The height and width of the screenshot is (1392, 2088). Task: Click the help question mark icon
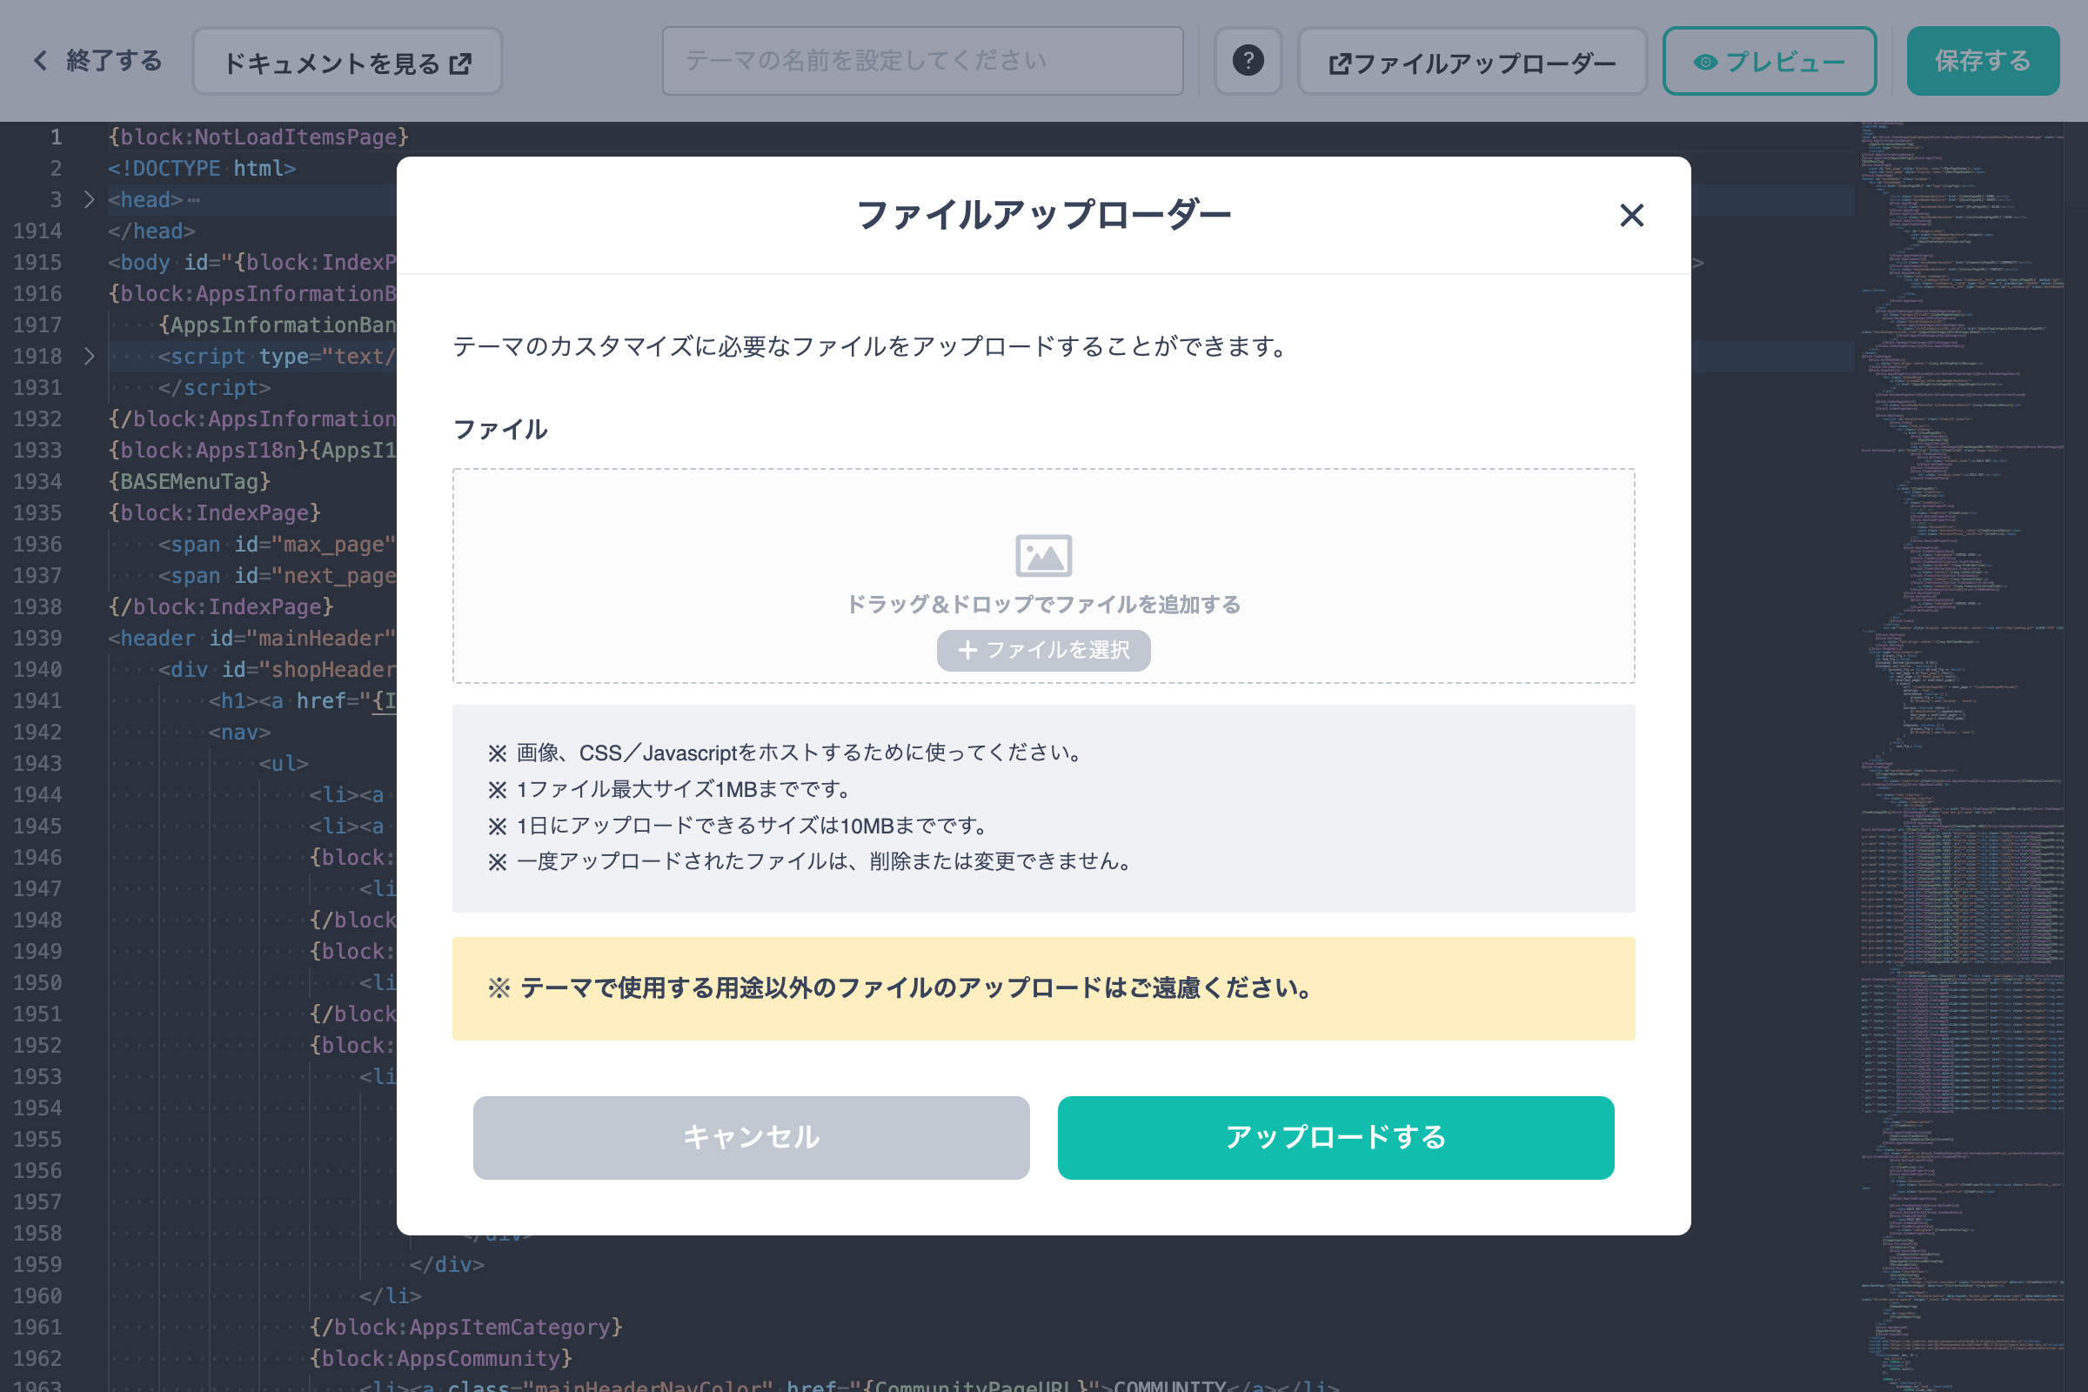[x=1248, y=60]
